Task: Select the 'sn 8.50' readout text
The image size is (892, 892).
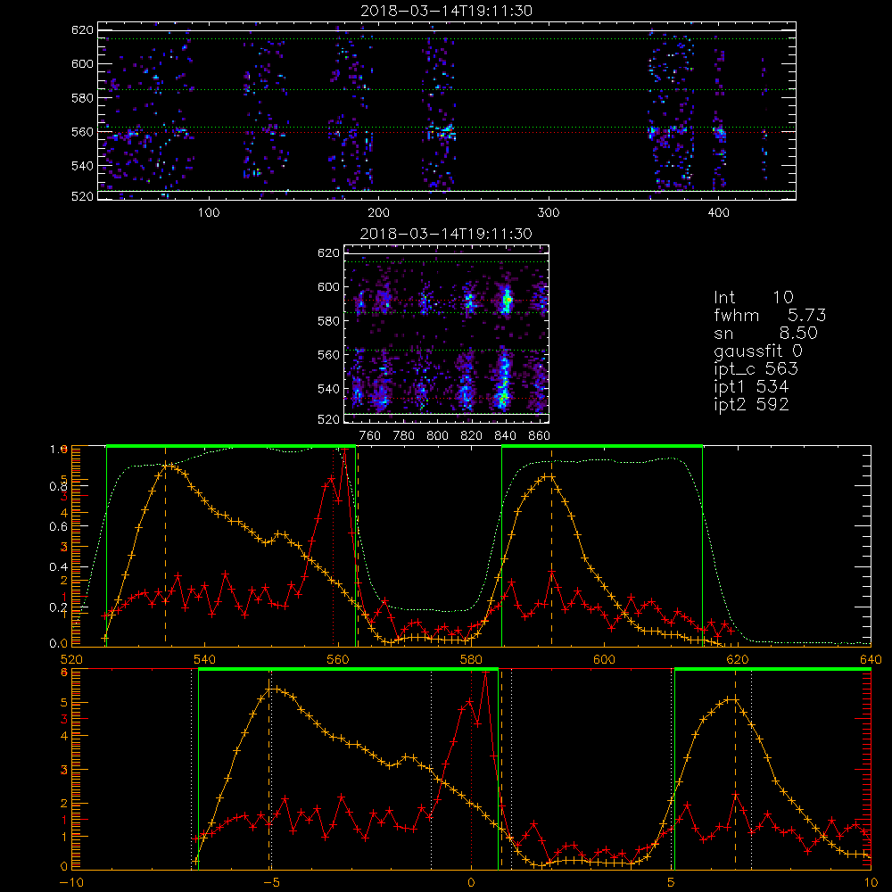Action: 765,333
